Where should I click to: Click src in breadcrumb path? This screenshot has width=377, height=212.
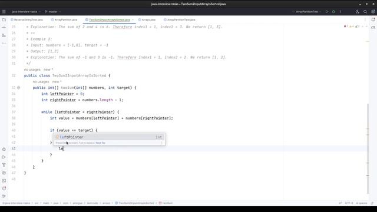(x=37, y=203)
